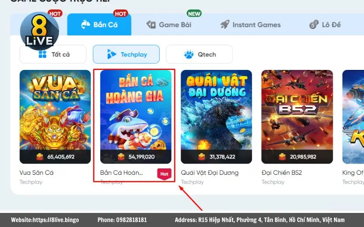The height and width of the screenshot is (227, 364).
Task: Open the Bắn Cá Hoàng Gia game thumbnail
Action: 136,117
